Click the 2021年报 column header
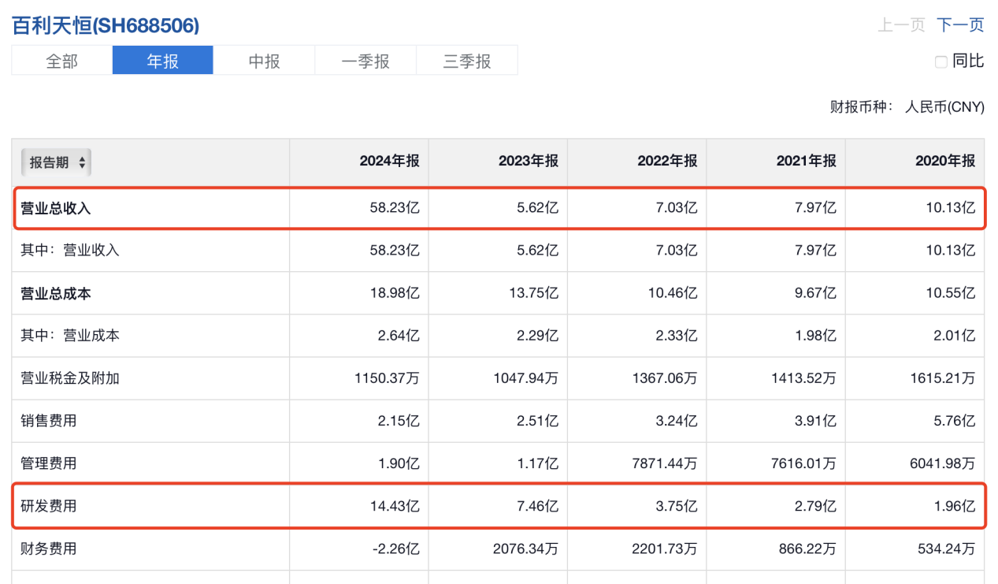Image resolution: width=998 pixels, height=584 pixels. point(806,162)
